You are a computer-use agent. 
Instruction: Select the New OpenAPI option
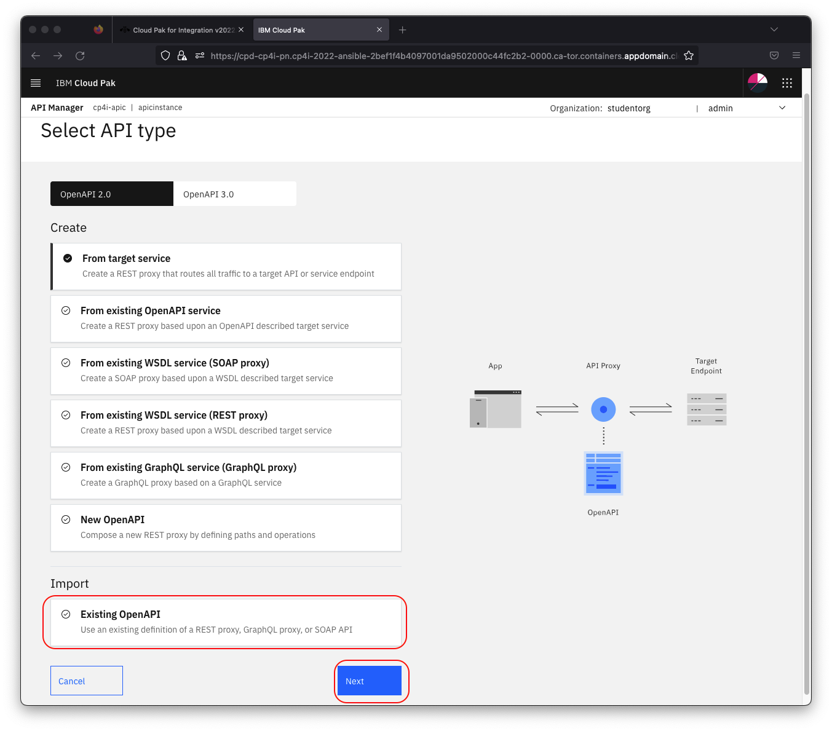226,528
